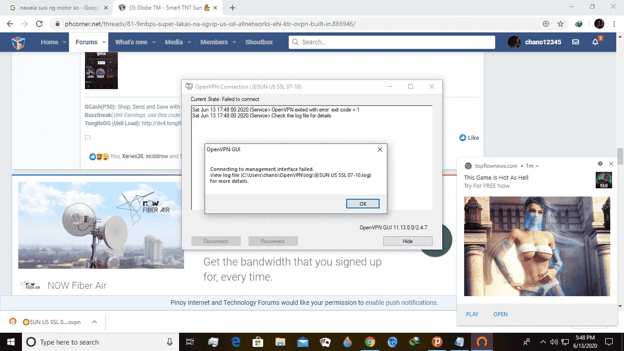Open the network icon in the system tray
This screenshot has height=351, width=624.
coord(566,342)
